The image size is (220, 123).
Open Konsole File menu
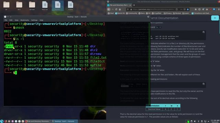coord(6,20)
